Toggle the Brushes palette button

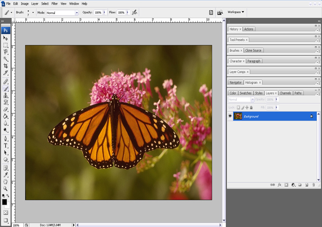[211, 12]
